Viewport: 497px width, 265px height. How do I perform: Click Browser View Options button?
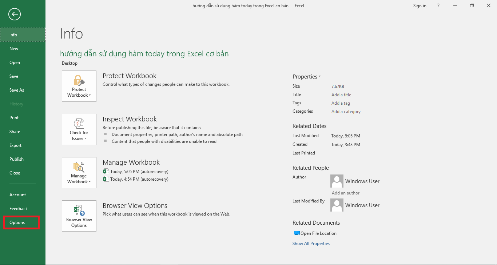point(79,216)
